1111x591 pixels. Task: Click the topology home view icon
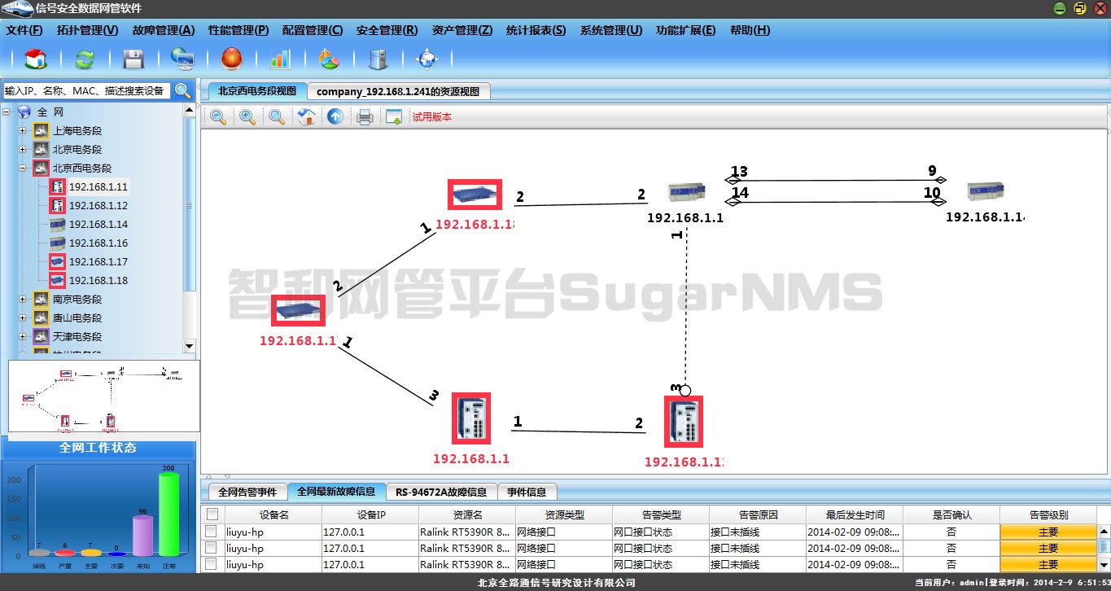click(x=306, y=117)
